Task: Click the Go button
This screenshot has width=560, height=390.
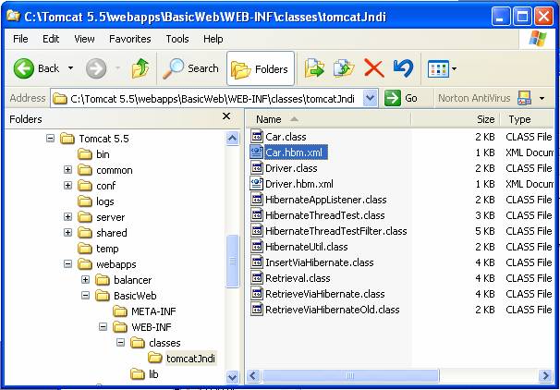Action: tap(401, 98)
